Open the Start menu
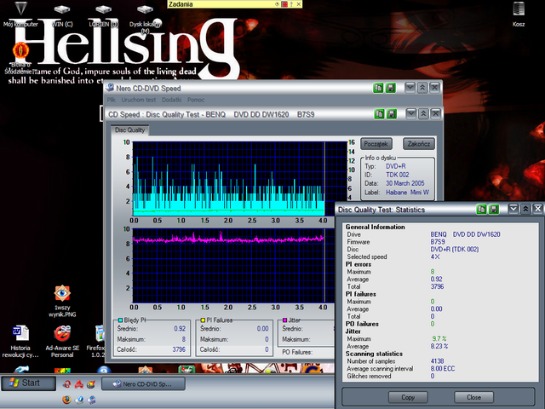Viewport: 545px width, 409px height. [28, 383]
